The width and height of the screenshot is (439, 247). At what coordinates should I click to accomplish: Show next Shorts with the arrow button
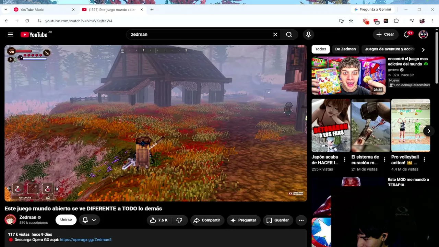click(x=429, y=131)
